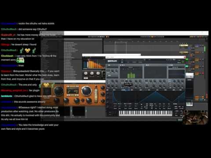211x158 pixels.
Task: Close the Serum synth plugin window
Action: pos(185,57)
